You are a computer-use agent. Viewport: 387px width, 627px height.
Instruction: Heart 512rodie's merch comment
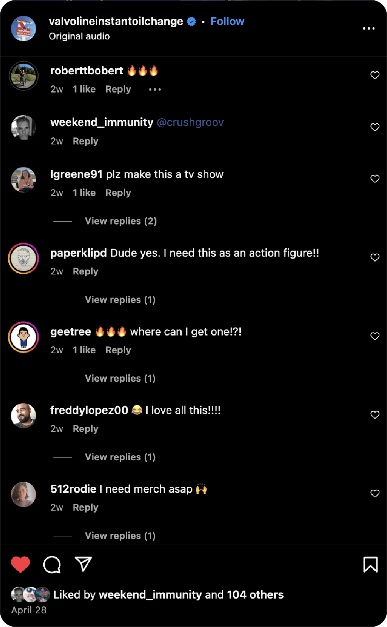pos(375,493)
